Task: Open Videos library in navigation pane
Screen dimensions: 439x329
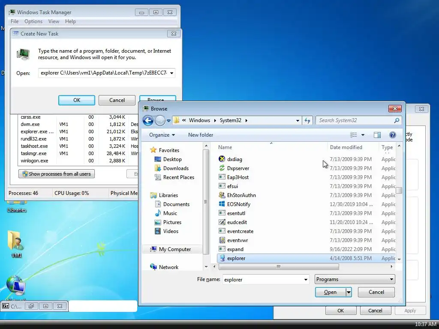Action: (171, 231)
